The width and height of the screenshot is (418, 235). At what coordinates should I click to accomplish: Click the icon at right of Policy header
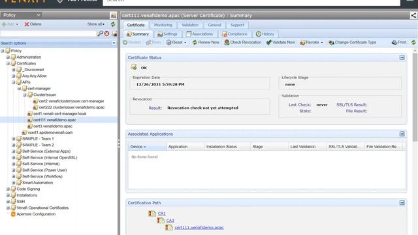point(113,16)
